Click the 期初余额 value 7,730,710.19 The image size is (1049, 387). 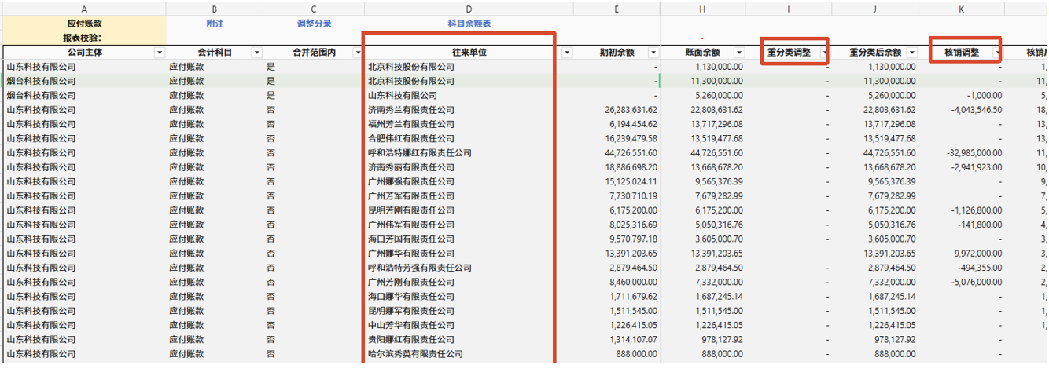click(x=633, y=196)
